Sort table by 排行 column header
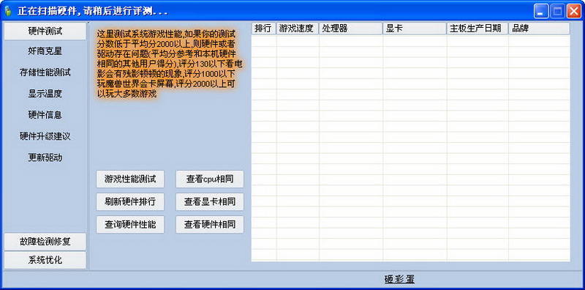585x290 pixels. pos(264,29)
